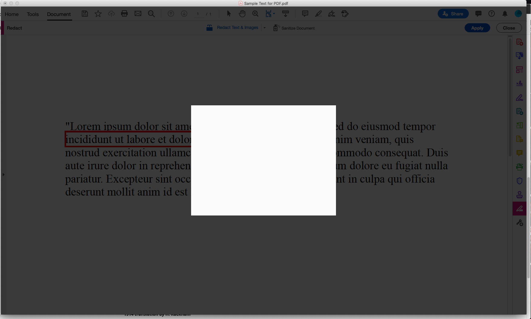Select the Hand tool
This screenshot has height=319, width=531.
tap(242, 14)
